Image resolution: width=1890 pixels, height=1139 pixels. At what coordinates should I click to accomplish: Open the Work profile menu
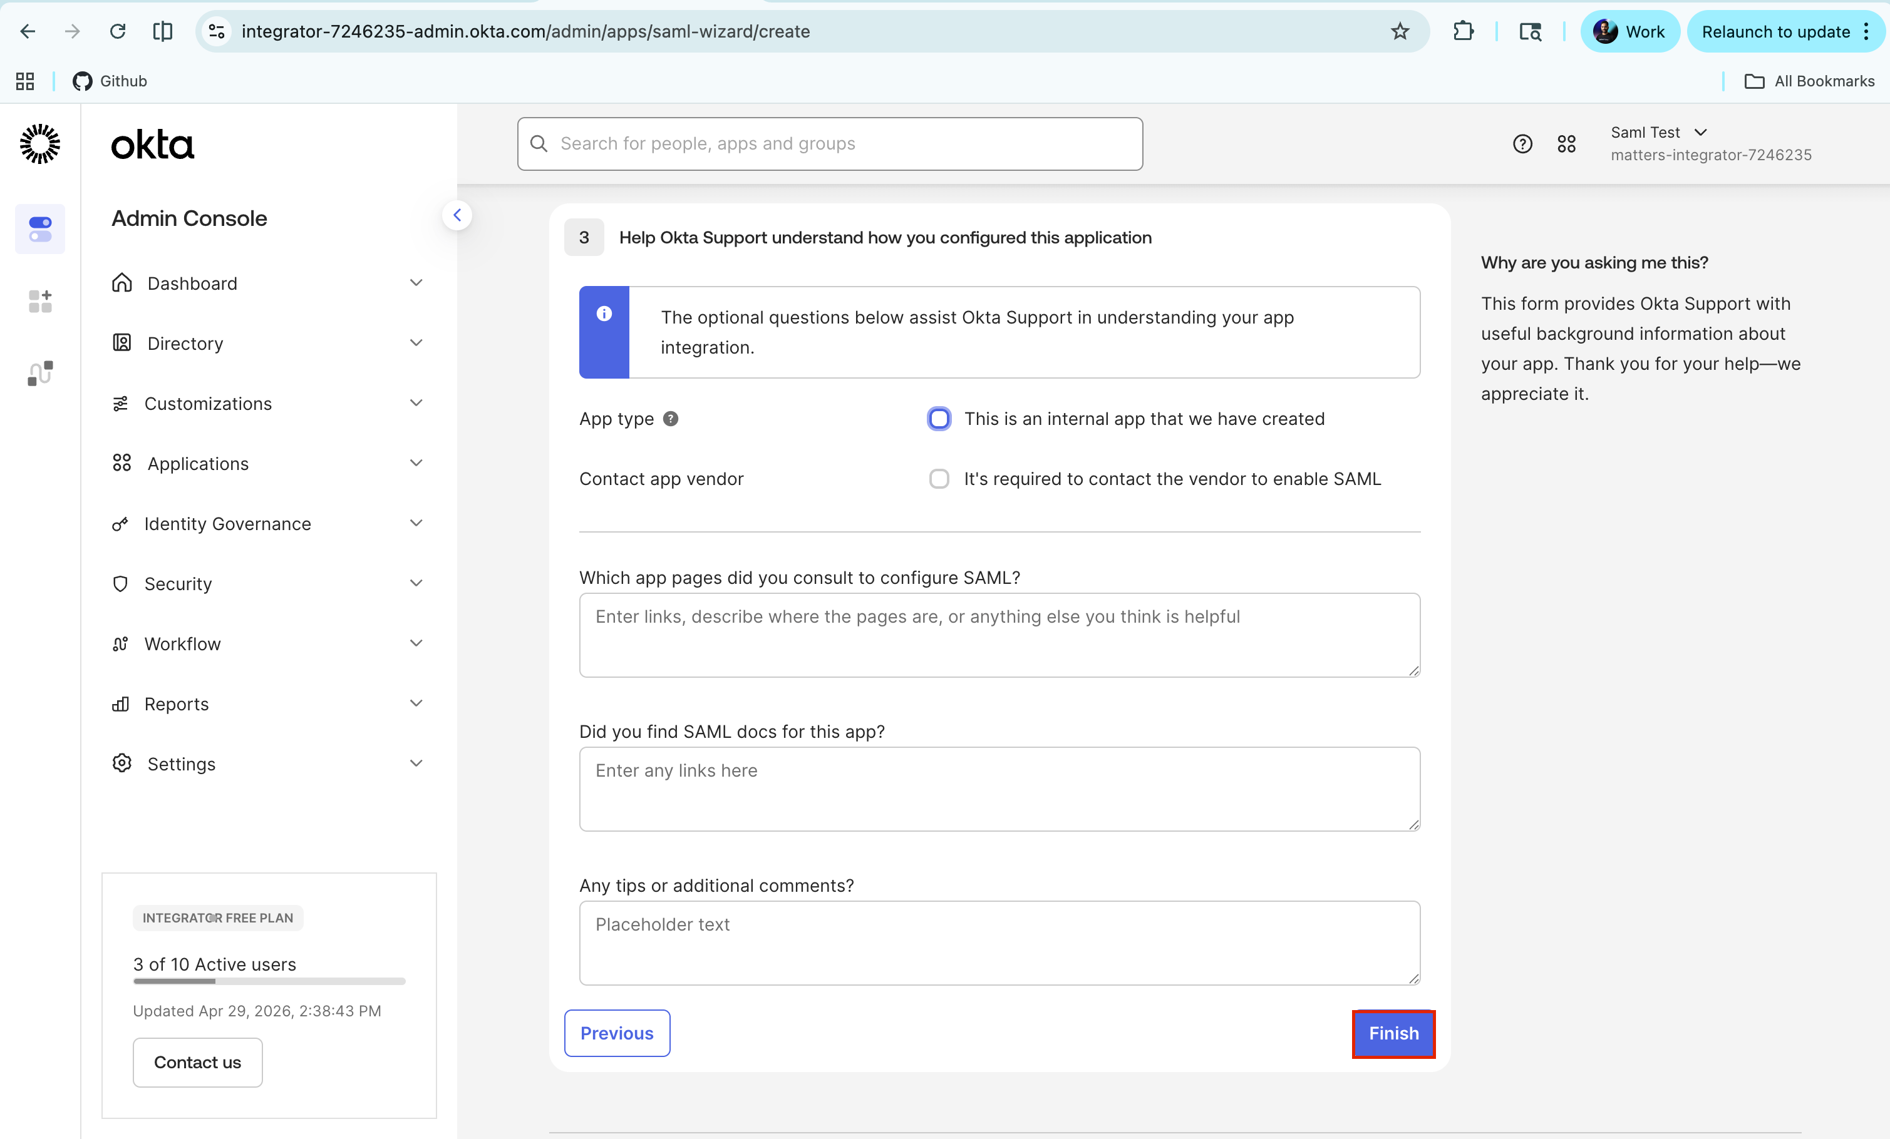tap(1629, 31)
